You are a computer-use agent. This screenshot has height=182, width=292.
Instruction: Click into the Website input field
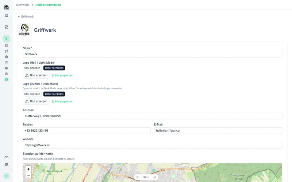pos(152,145)
